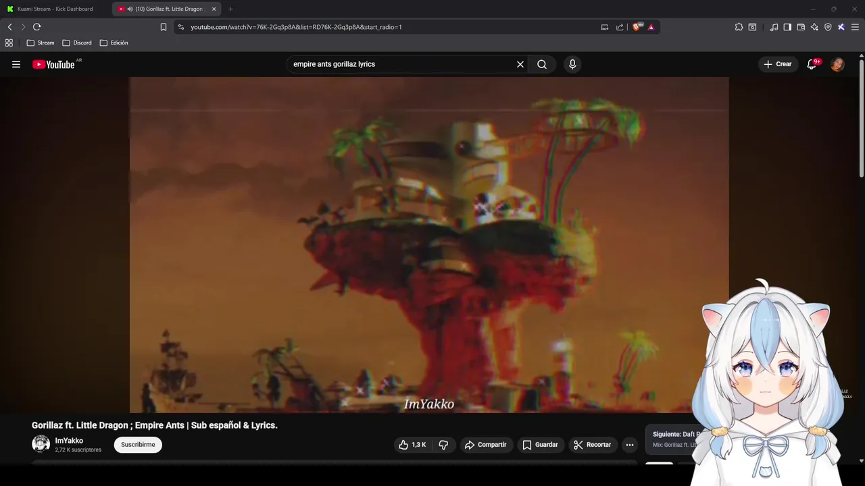The height and width of the screenshot is (486, 865).
Task: Save the video with Guardar
Action: coord(540,445)
